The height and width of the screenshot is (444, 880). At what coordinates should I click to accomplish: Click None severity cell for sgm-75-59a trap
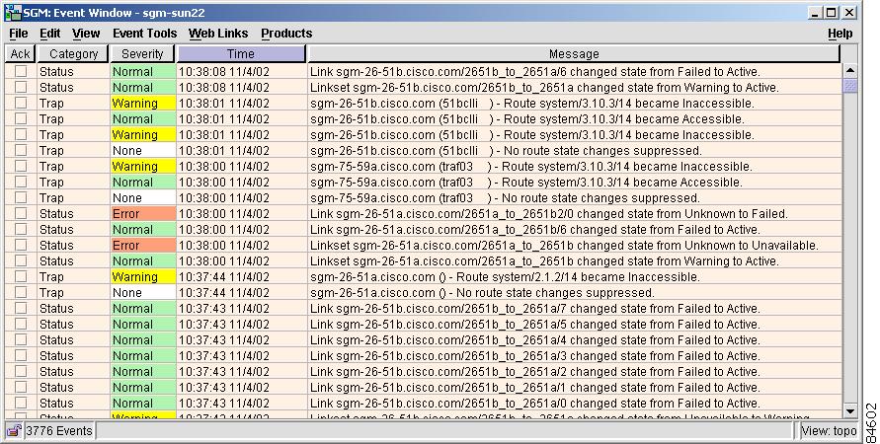pos(143,198)
